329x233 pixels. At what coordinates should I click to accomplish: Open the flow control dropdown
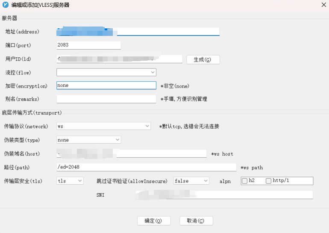[x=106, y=72]
